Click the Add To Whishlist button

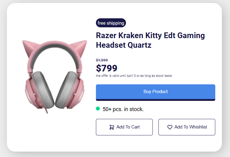click(187, 127)
